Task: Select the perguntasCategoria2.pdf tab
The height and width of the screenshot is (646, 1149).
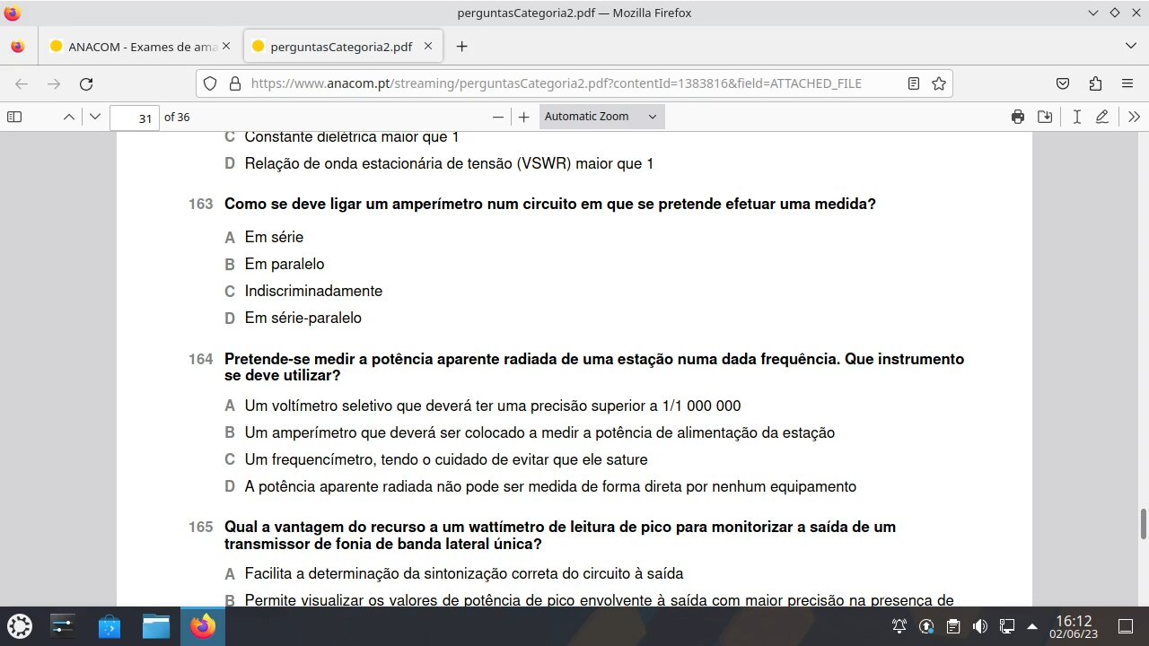Action: pyautogui.click(x=343, y=47)
